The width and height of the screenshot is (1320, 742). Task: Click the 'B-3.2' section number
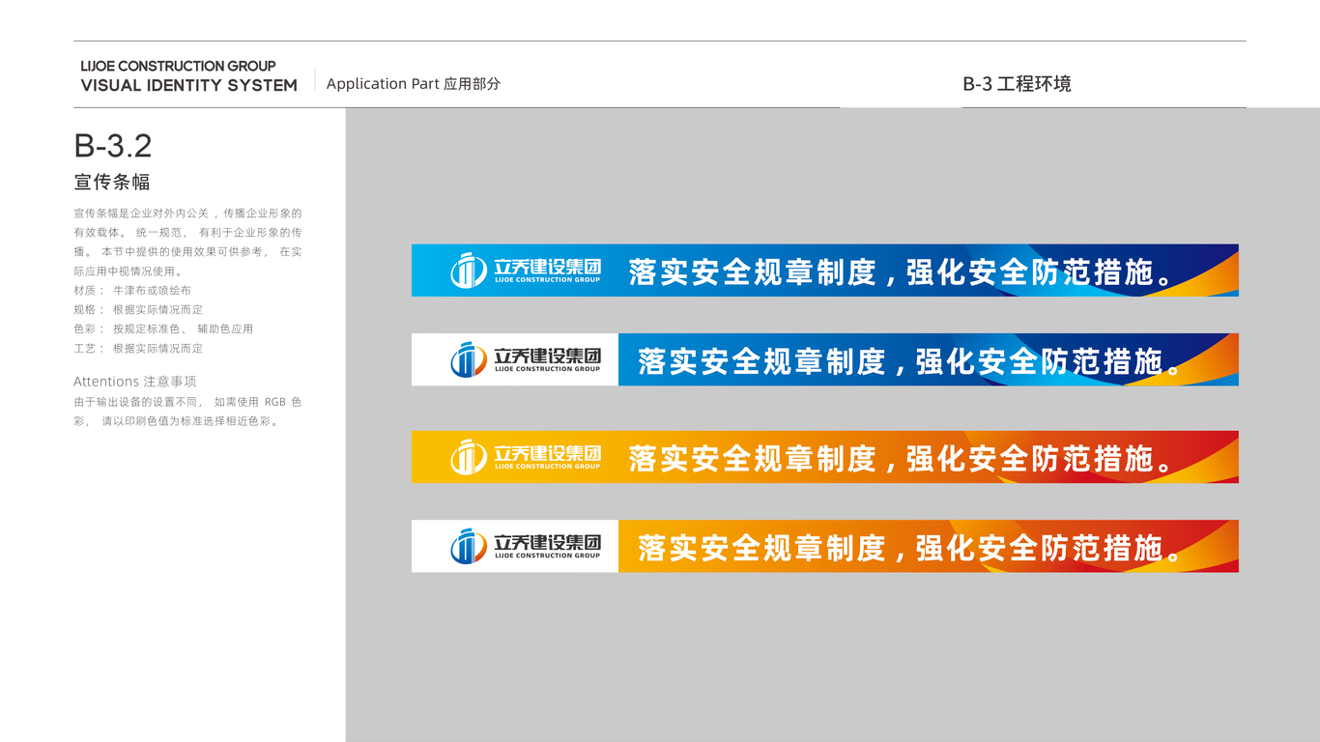pos(113,146)
